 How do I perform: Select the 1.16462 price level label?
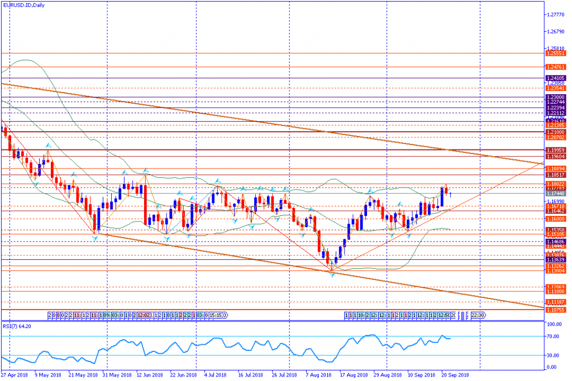[x=556, y=211]
